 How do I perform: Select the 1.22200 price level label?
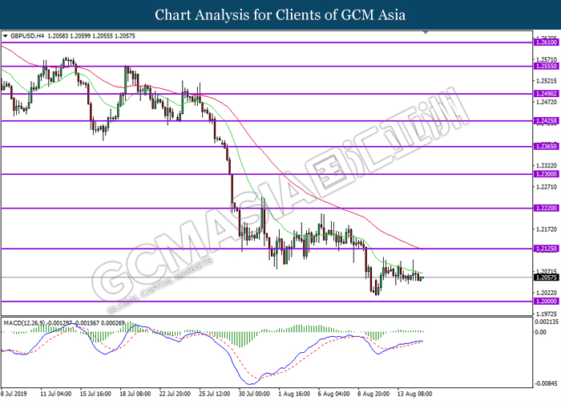tap(546, 208)
